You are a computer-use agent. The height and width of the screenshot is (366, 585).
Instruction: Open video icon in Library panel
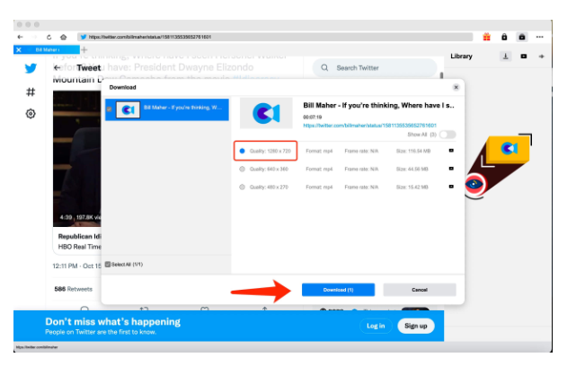pos(524,57)
